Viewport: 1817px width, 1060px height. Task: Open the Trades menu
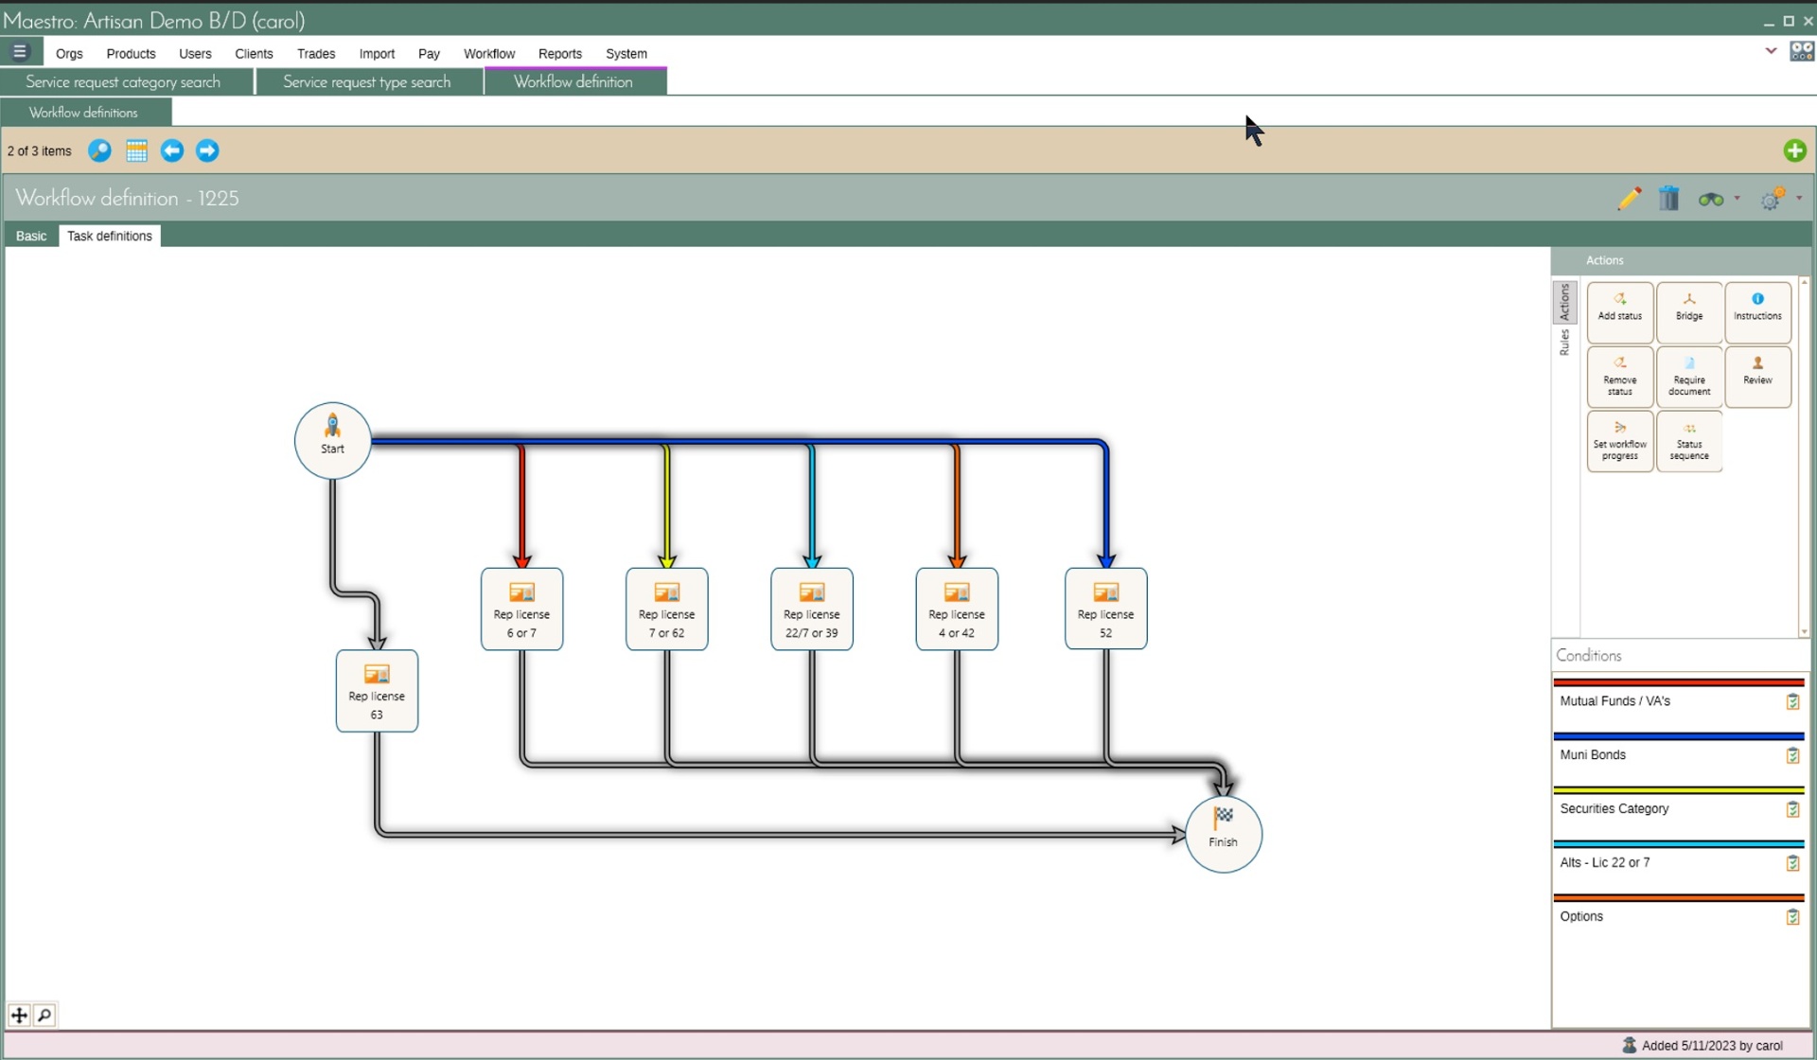point(316,54)
